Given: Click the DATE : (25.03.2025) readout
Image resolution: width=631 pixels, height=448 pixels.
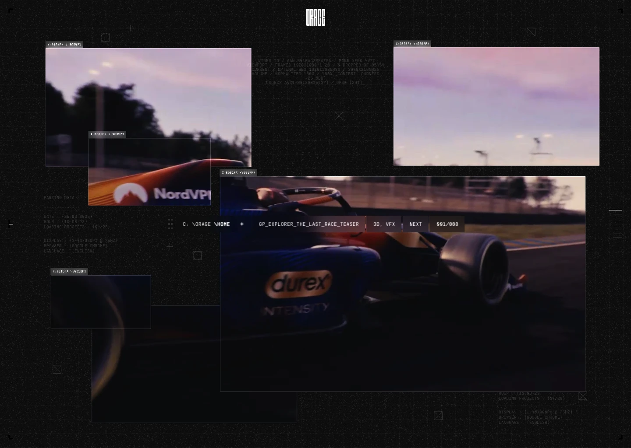Looking at the screenshot, I should [x=68, y=217].
